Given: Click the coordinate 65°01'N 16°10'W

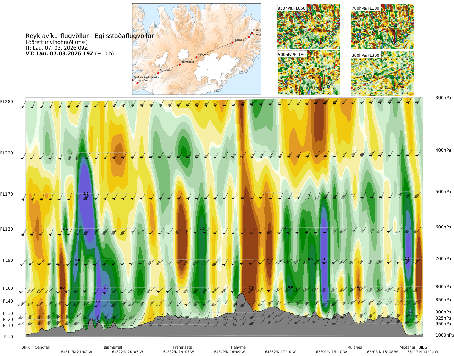Looking at the screenshot, I should [x=332, y=352].
